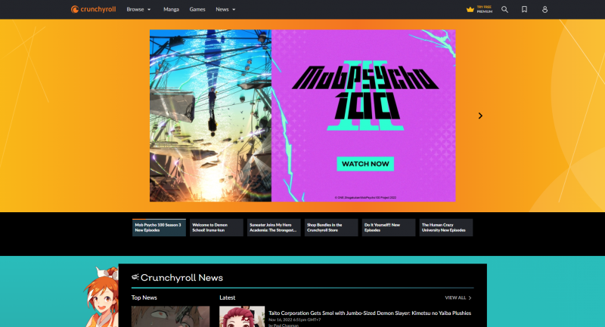Click View All news link
The width and height of the screenshot is (605, 327).
[x=458, y=298]
